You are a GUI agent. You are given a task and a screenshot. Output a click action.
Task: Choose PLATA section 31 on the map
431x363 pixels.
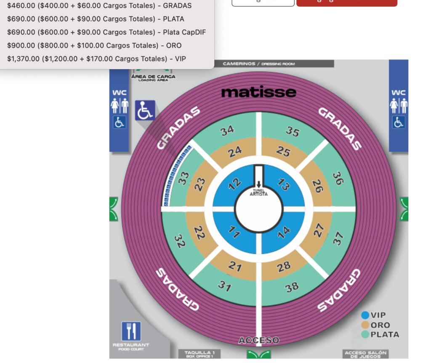[225, 286]
